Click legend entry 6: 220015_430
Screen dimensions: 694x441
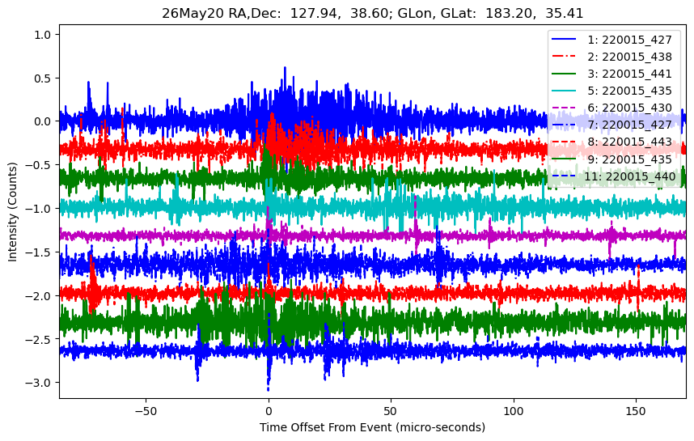point(629,108)
